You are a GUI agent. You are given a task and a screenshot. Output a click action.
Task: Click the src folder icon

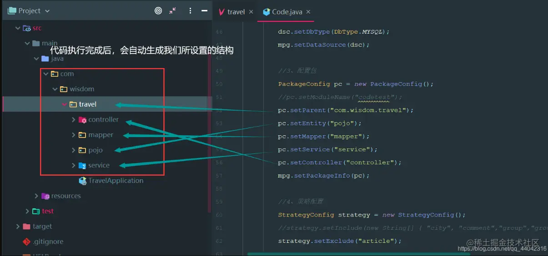click(x=27, y=28)
